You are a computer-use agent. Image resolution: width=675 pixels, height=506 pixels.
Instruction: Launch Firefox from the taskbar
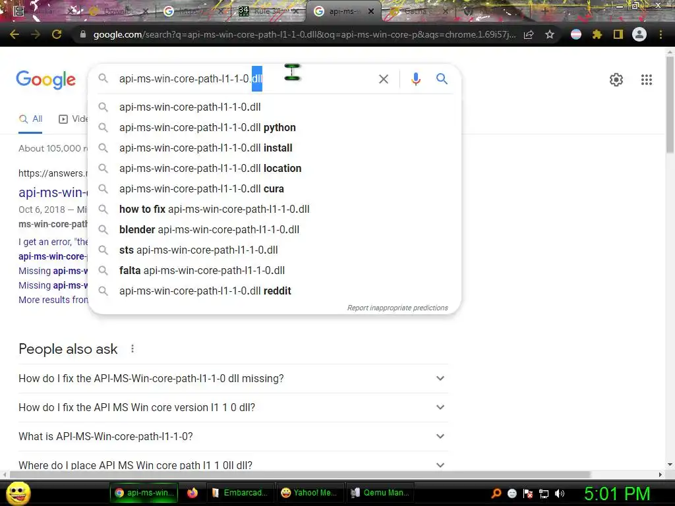192,493
